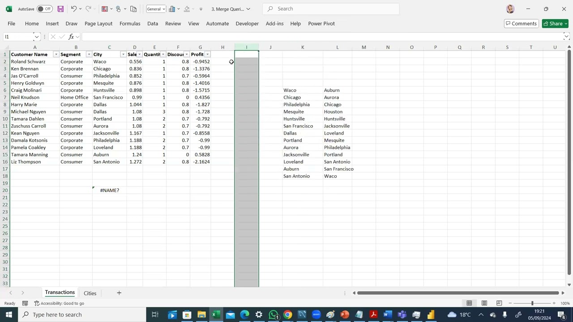This screenshot has height=322, width=573.
Task: Click the 100% zoom level
Action: coord(565,303)
